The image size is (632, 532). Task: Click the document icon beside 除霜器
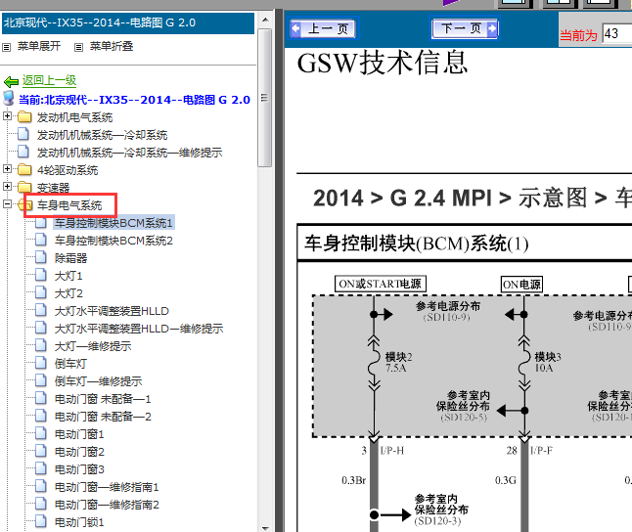click(41, 258)
